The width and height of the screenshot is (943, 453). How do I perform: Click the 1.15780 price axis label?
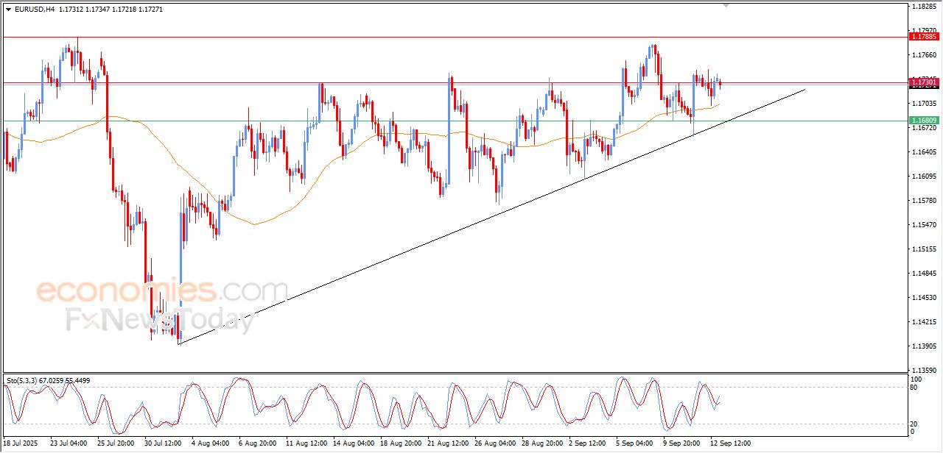[924, 201]
